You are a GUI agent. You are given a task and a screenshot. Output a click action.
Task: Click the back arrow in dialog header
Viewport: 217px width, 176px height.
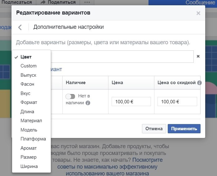pyautogui.click(x=20, y=27)
